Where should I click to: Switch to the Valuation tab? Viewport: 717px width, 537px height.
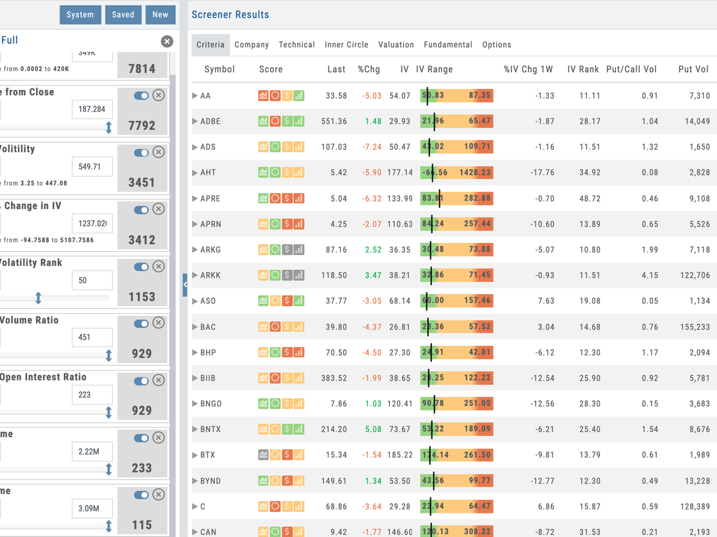click(x=396, y=45)
